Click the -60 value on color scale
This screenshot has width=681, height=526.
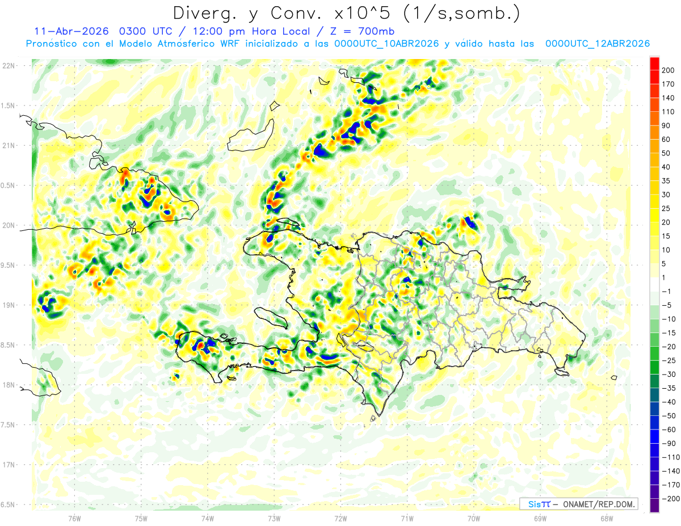pyautogui.click(x=666, y=430)
